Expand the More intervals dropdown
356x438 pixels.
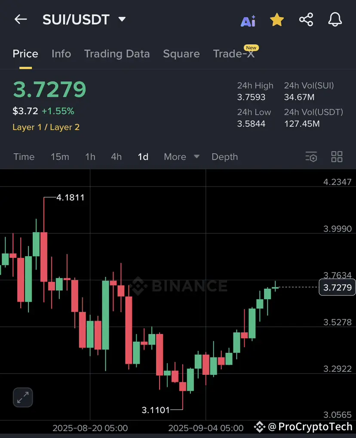click(x=181, y=157)
